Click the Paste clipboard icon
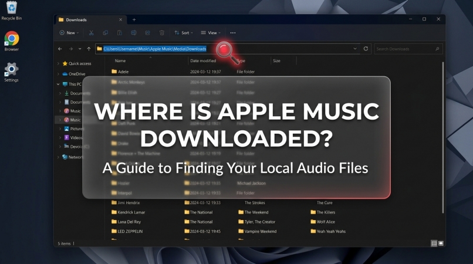 120,33
